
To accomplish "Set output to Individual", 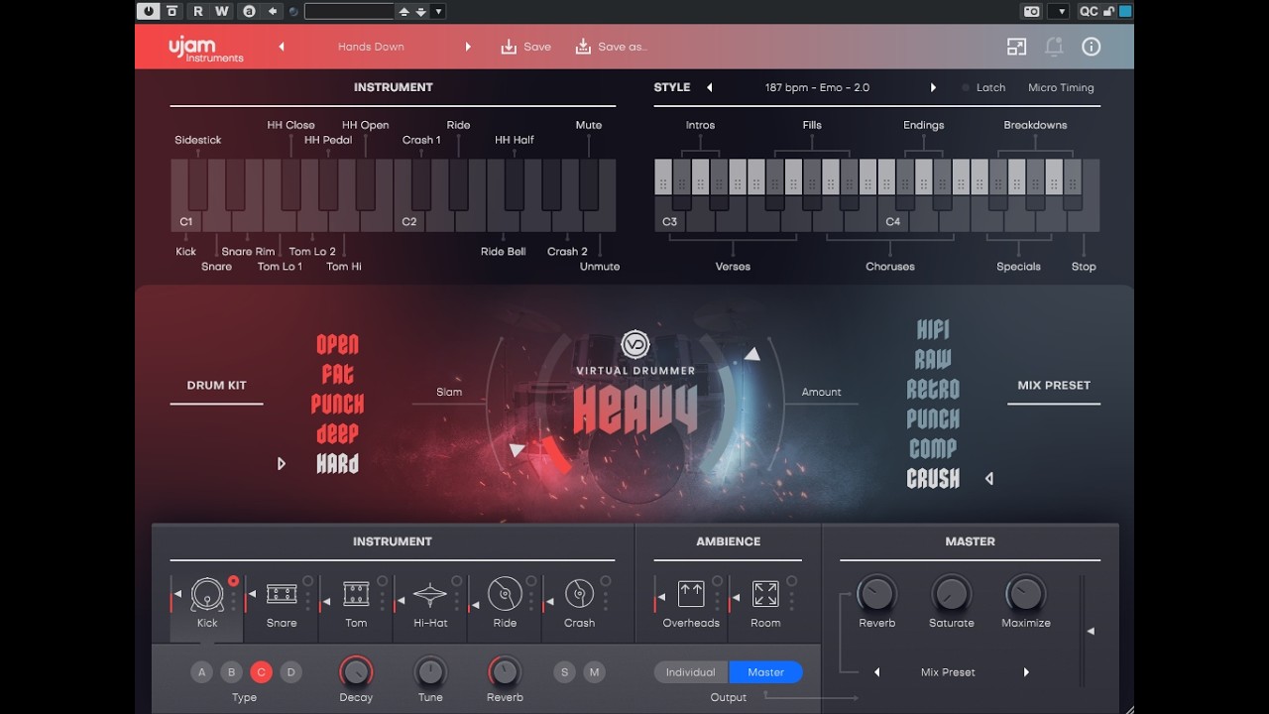I will pos(691,672).
